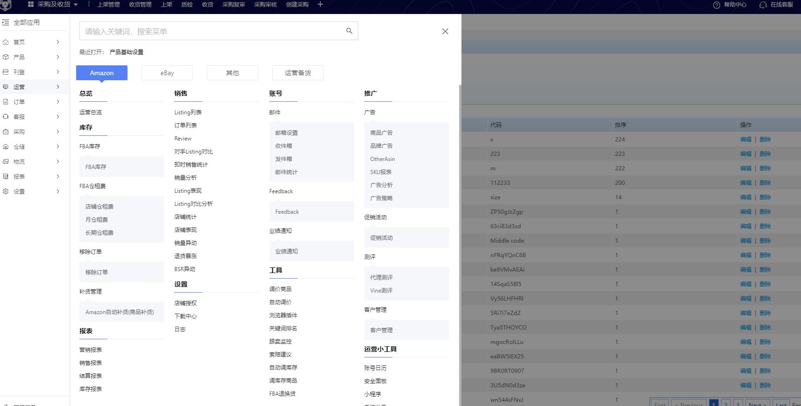
Task: Click the purchasing bag icon beside 采购
Action: 6,132
